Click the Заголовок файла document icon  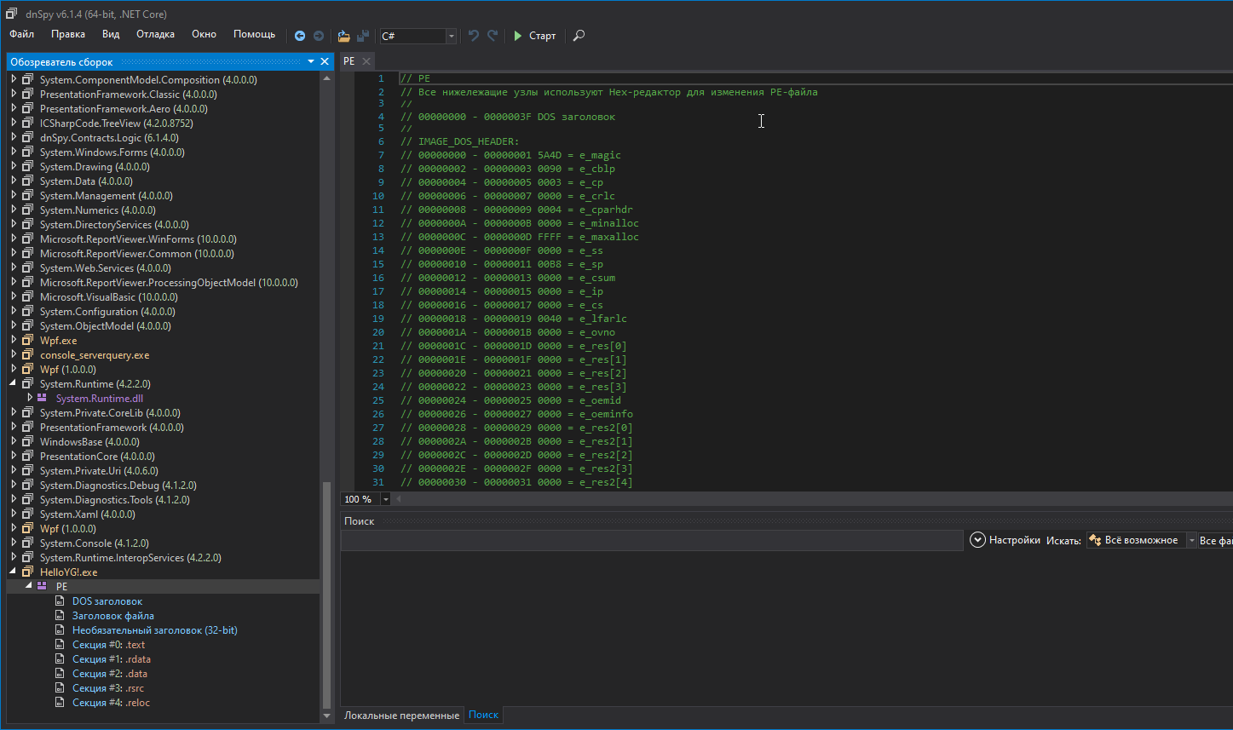pos(60,616)
